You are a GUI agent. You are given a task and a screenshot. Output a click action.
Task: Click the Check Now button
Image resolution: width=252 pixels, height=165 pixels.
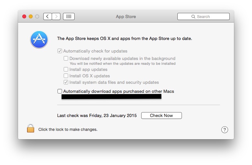click(162, 115)
